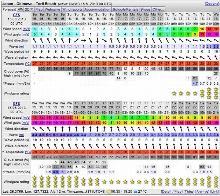220x196 pixels.
Task: Select the wave height cell 2.3
Action: click(x=209, y=47)
